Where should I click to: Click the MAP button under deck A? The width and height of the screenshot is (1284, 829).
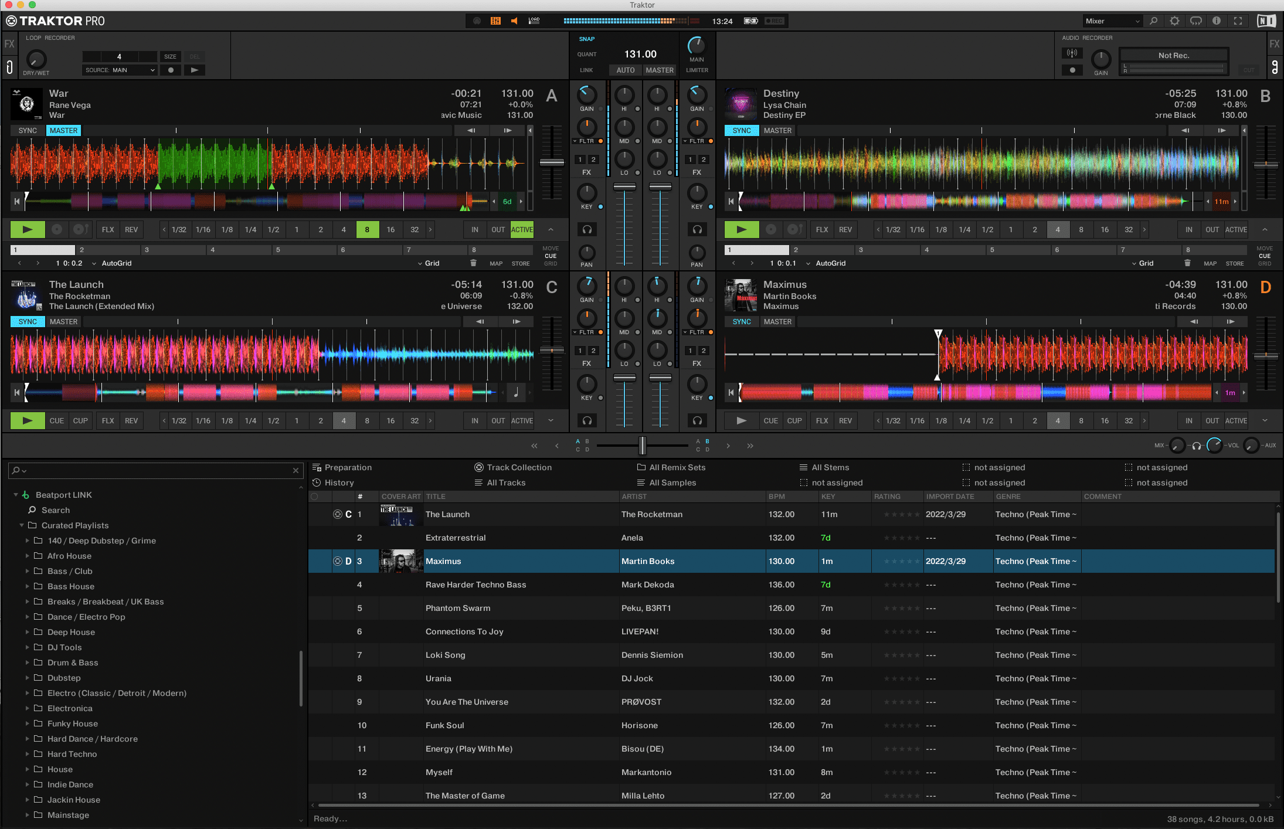click(x=495, y=263)
